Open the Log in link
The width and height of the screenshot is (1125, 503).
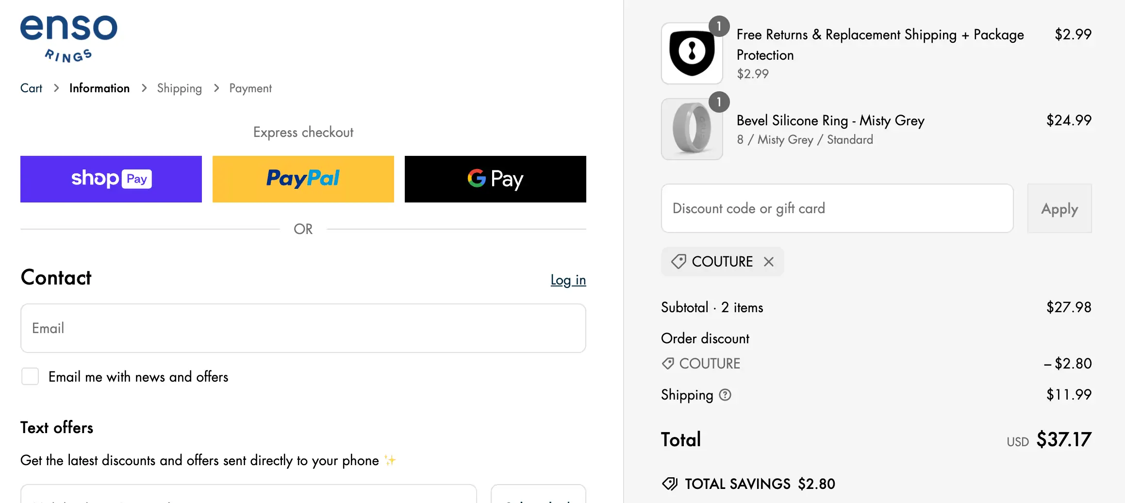tap(568, 280)
